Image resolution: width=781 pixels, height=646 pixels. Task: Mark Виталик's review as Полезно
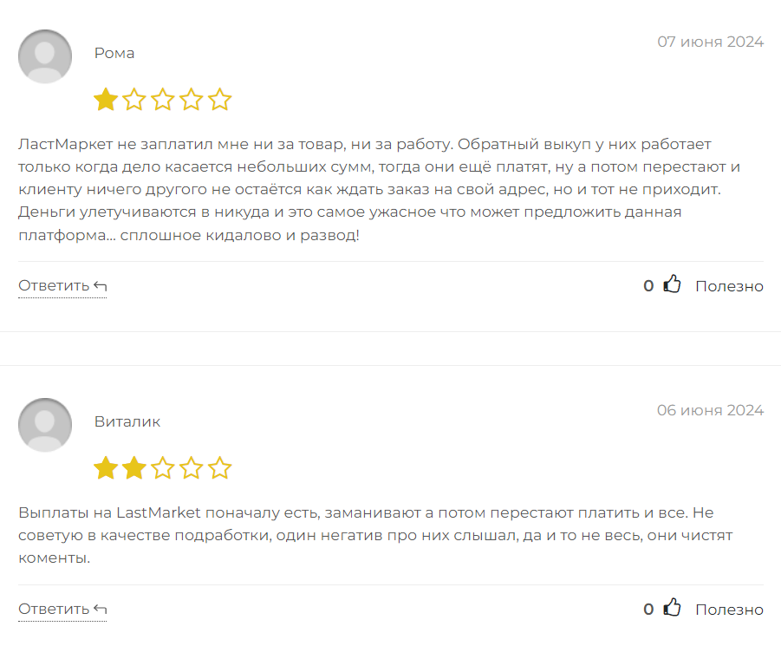729,610
